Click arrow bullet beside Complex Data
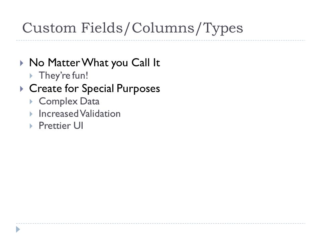Viewport: 321px width, 241px height. pyautogui.click(x=31, y=102)
